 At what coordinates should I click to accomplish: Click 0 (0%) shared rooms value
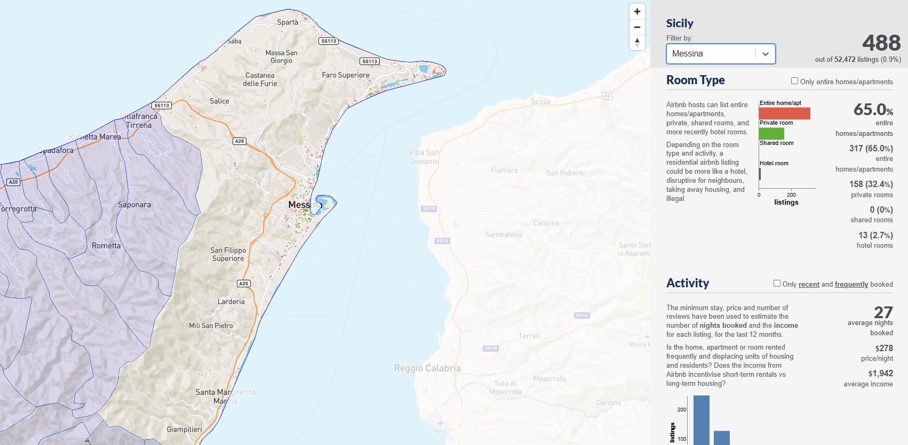(881, 209)
